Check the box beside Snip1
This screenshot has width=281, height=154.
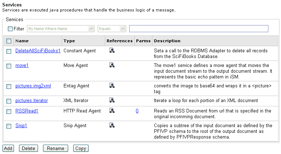point(9,126)
